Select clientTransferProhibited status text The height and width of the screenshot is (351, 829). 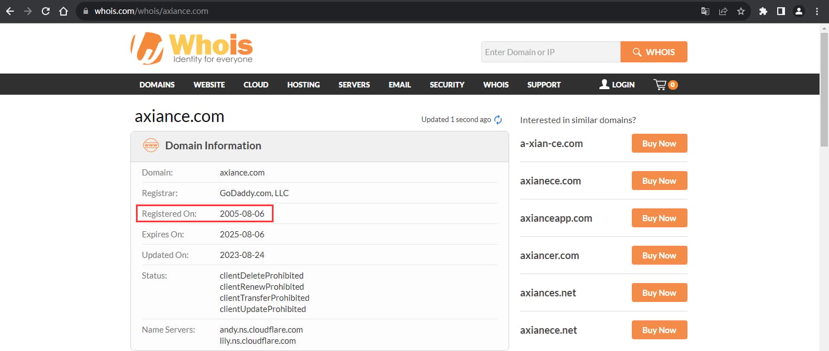265,298
